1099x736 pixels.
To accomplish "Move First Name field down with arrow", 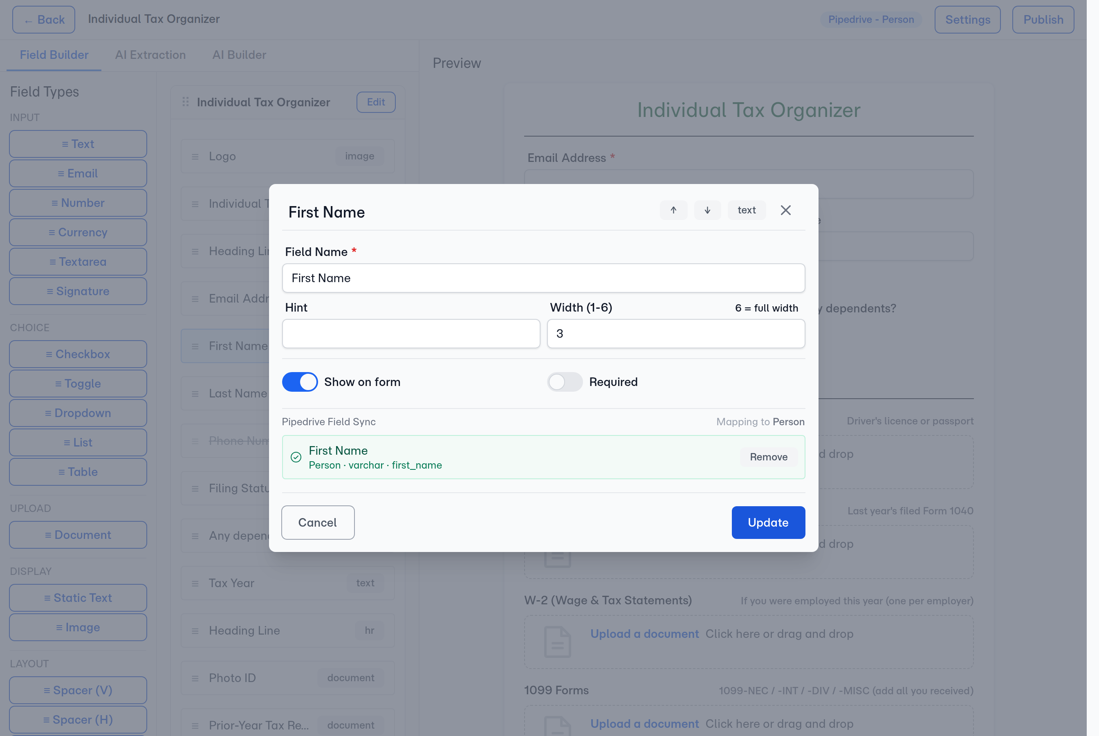I will point(707,210).
